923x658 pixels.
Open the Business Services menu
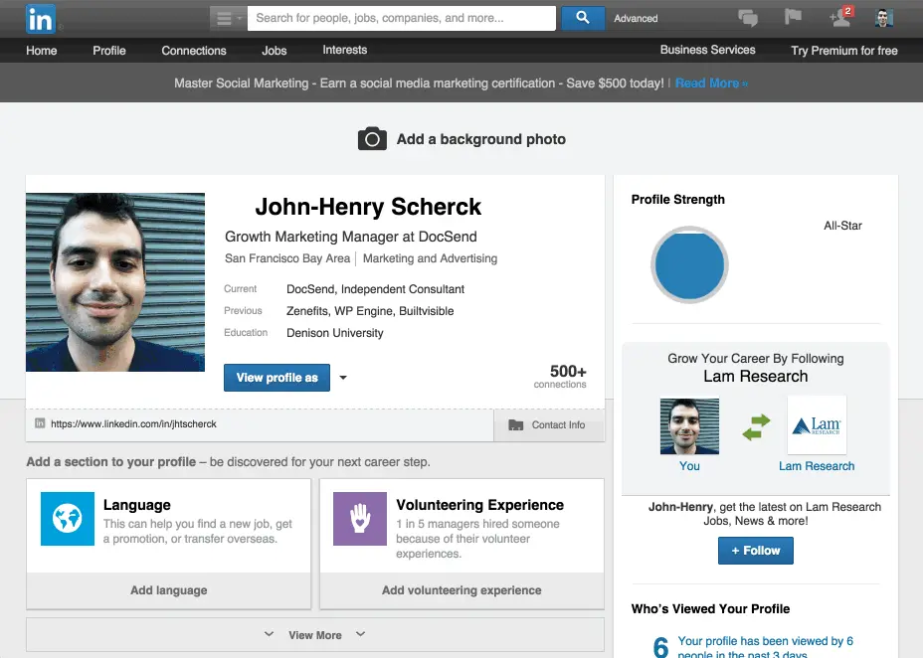pyautogui.click(x=707, y=50)
